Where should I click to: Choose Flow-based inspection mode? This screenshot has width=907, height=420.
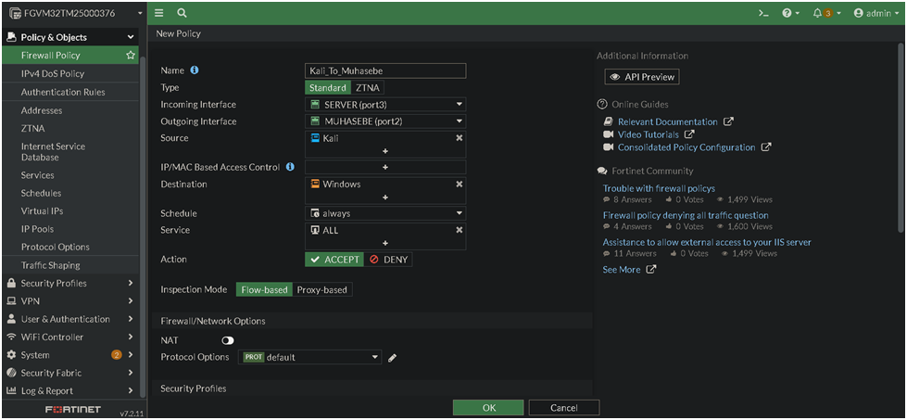264,290
